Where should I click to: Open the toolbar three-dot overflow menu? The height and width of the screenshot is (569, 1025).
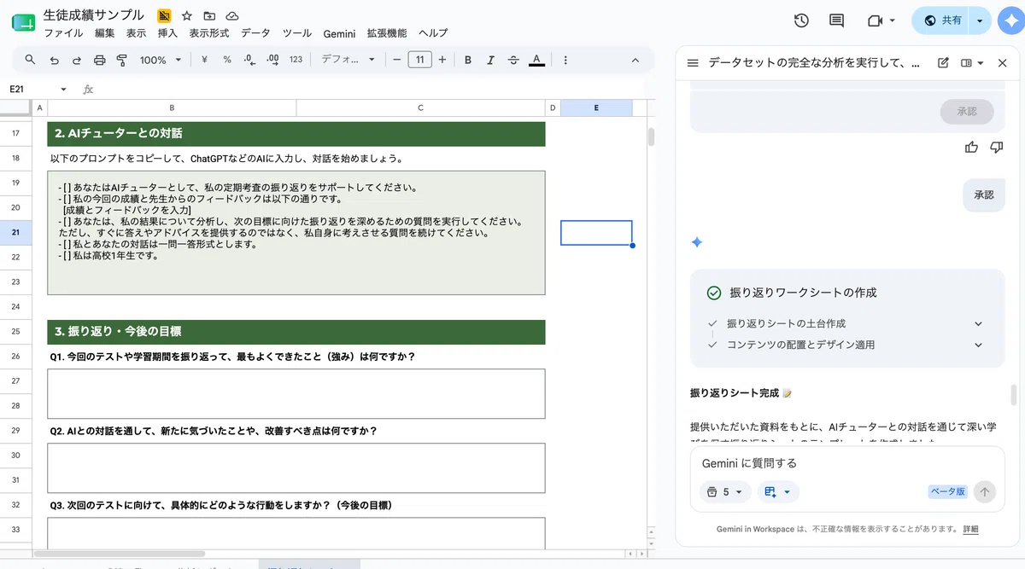pos(565,60)
